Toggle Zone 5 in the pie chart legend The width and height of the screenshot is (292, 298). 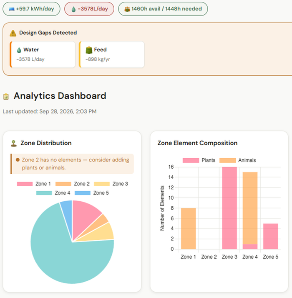tap(92, 193)
